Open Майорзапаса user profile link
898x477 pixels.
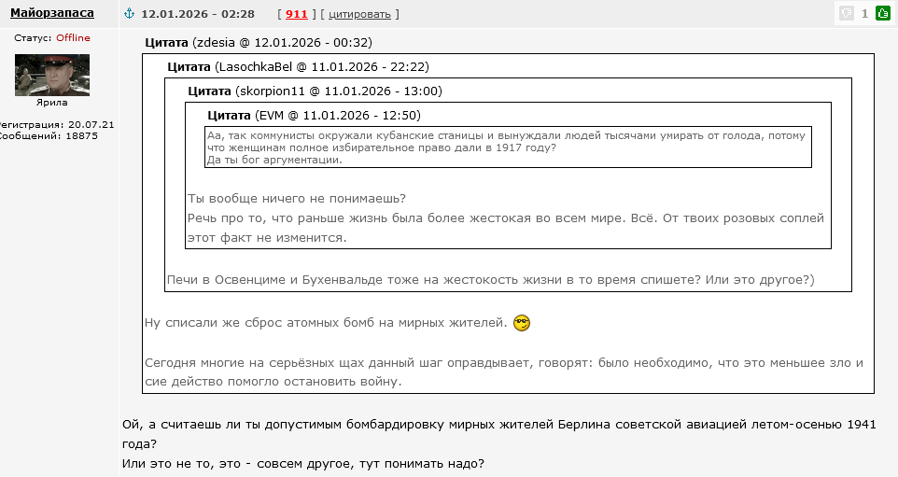pyautogui.click(x=52, y=13)
